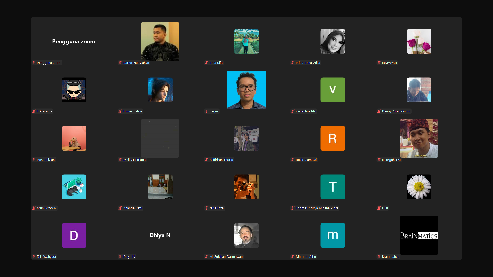Click muted microphone icon beside Bagus label
The height and width of the screenshot is (277, 493).
pos(206,111)
